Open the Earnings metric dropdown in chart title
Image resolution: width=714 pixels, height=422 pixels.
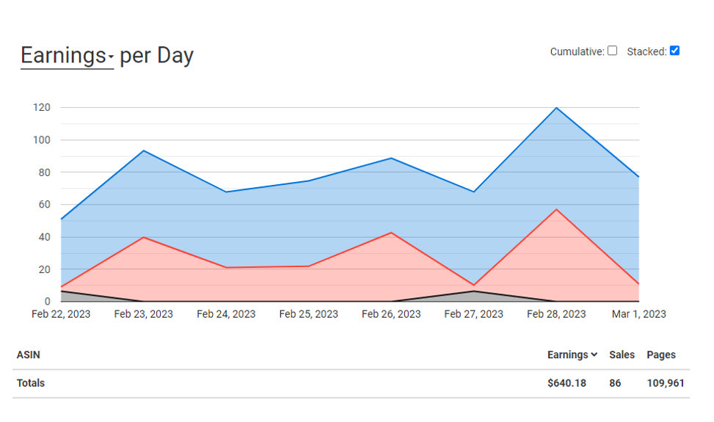(x=67, y=56)
